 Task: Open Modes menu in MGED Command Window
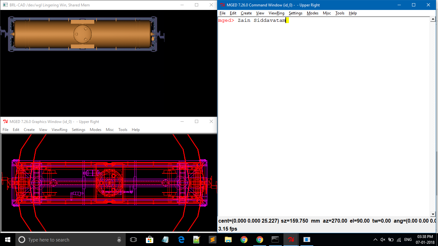point(313,13)
